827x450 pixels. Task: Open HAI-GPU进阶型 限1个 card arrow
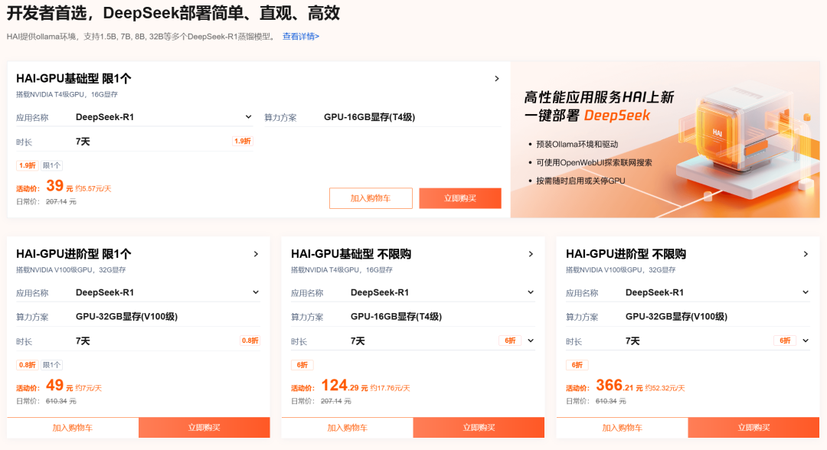256,254
